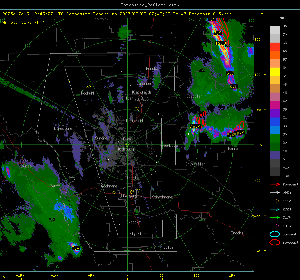This screenshot has width=300, height=280.
Task: Click the Drumheller map label
Action: (195, 164)
